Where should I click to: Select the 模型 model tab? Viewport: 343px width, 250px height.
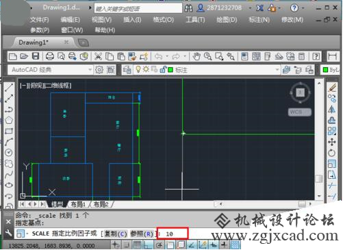coord(57,204)
